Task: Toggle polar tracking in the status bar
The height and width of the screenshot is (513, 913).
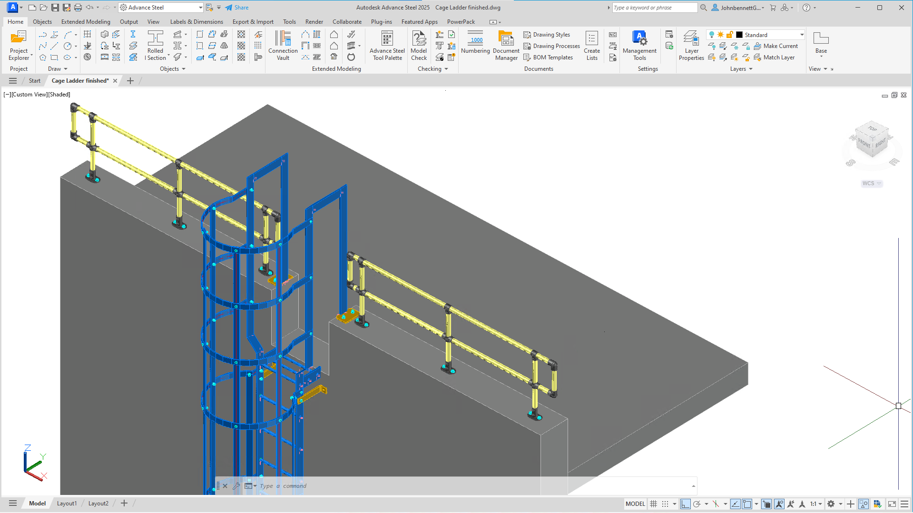Action: (697, 504)
